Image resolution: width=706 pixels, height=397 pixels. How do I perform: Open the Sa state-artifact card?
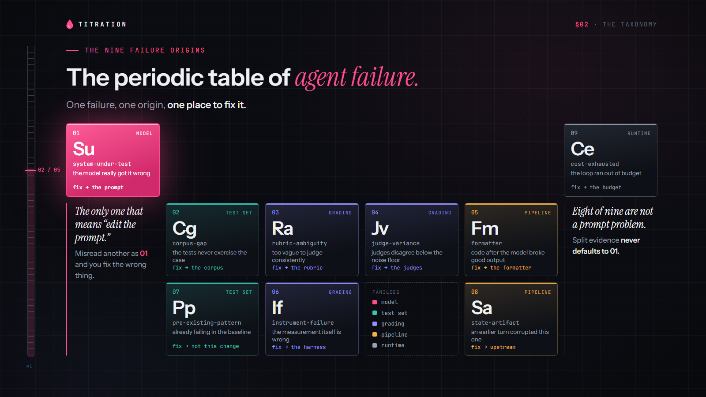click(x=511, y=319)
